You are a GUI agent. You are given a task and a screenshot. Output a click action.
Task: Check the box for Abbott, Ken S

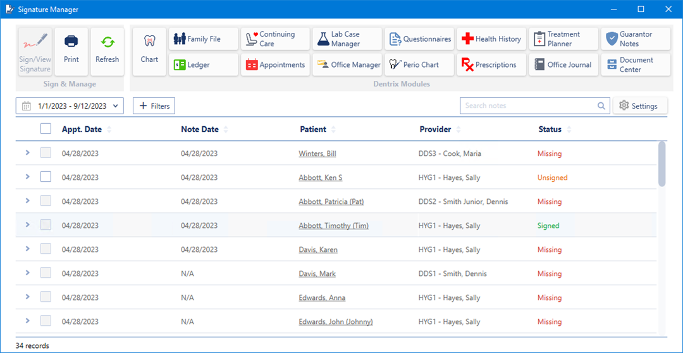[46, 177]
